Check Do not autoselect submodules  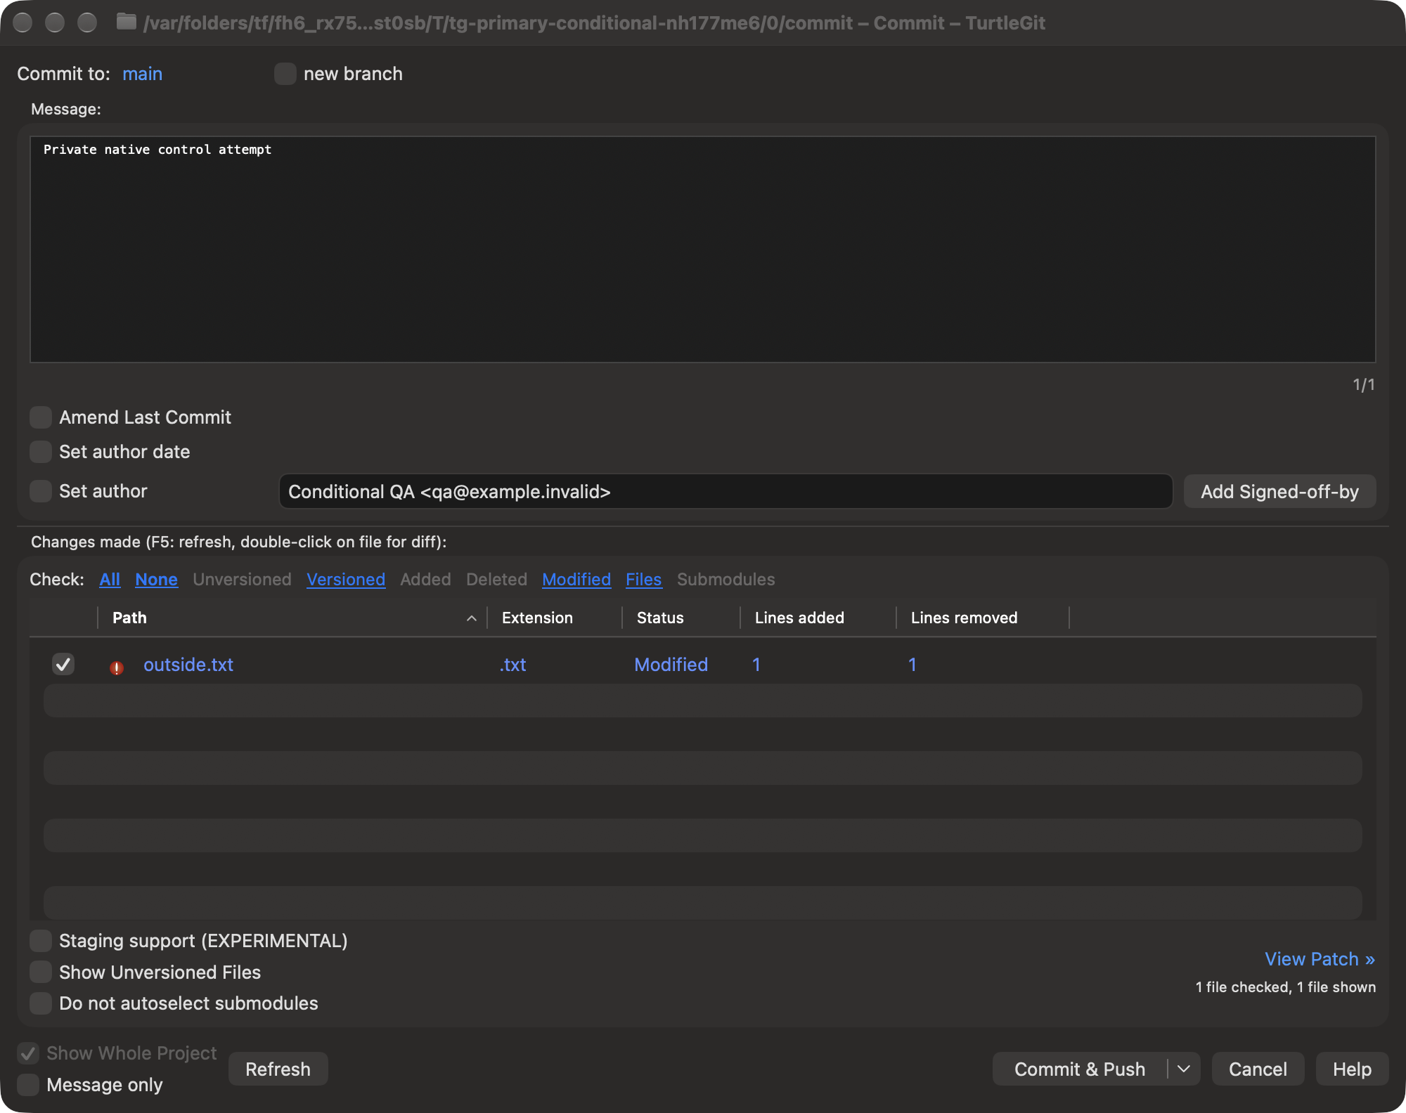pos(41,1003)
